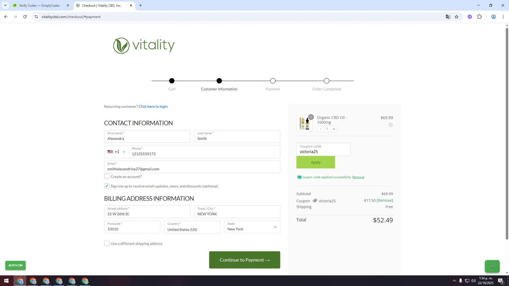Open the Chrome three-dot menu
This screenshot has width=509, height=286.
coord(503,17)
